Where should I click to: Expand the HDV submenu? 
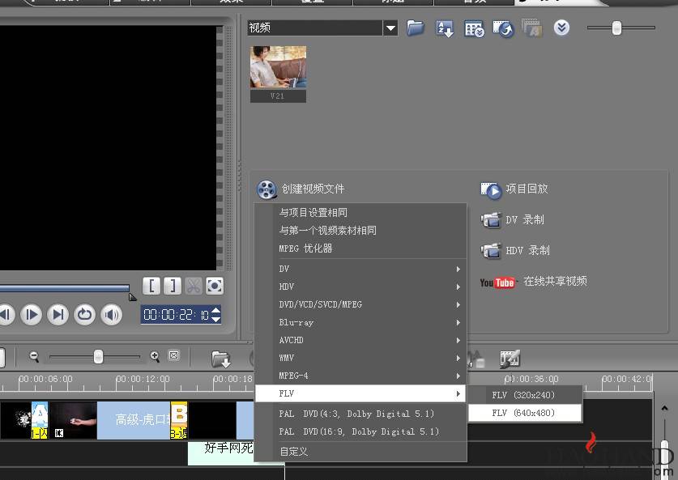pos(360,287)
